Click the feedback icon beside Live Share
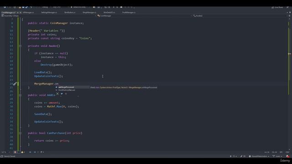Screen dimensions: 292x164 point(287,7)
